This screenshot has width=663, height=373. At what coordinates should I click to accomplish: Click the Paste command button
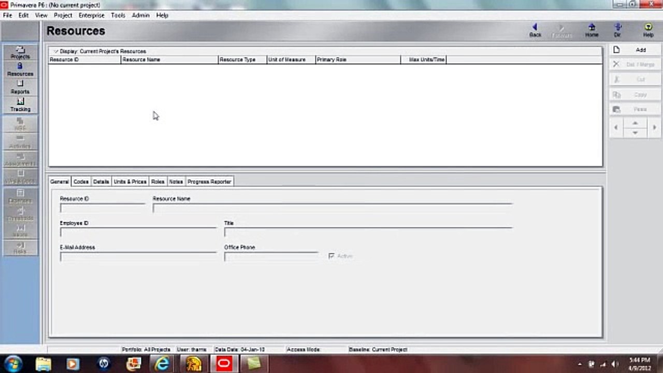[635, 110]
